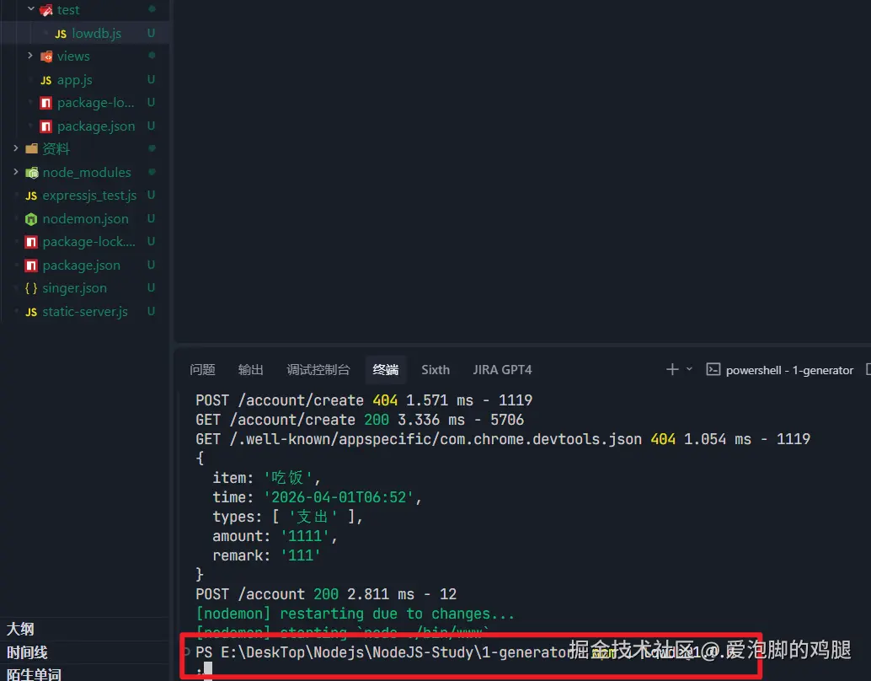Click git status U beside lowdb.js
This screenshot has height=681, width=871.
coord(151,34)
